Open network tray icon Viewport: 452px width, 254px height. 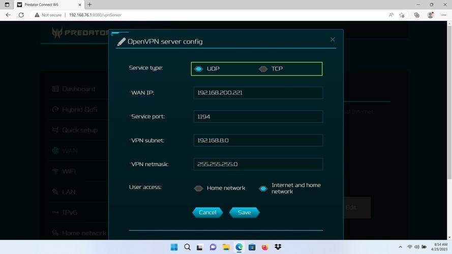point(410,247)
